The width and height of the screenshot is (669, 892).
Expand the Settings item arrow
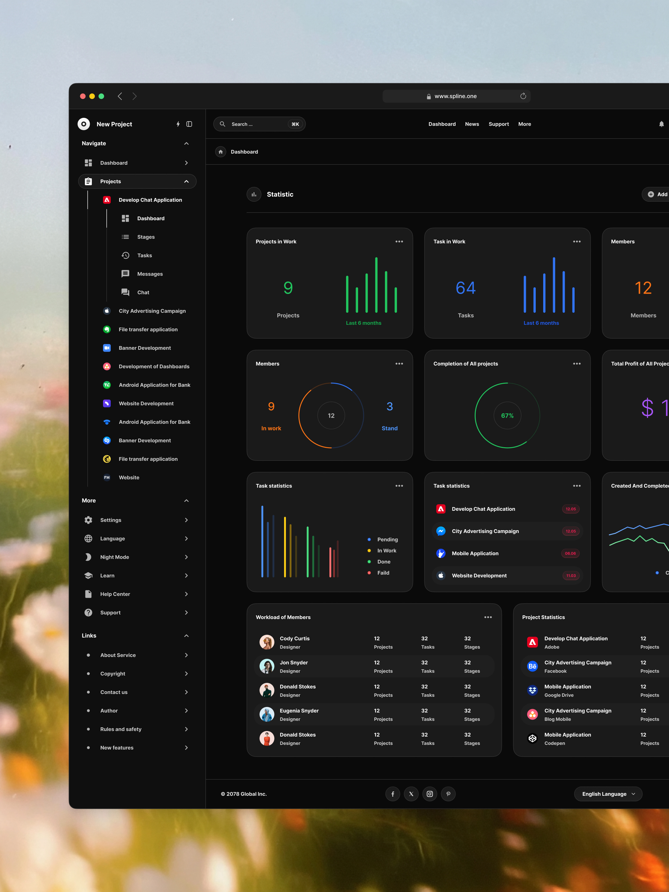click(x=186, y=520)
